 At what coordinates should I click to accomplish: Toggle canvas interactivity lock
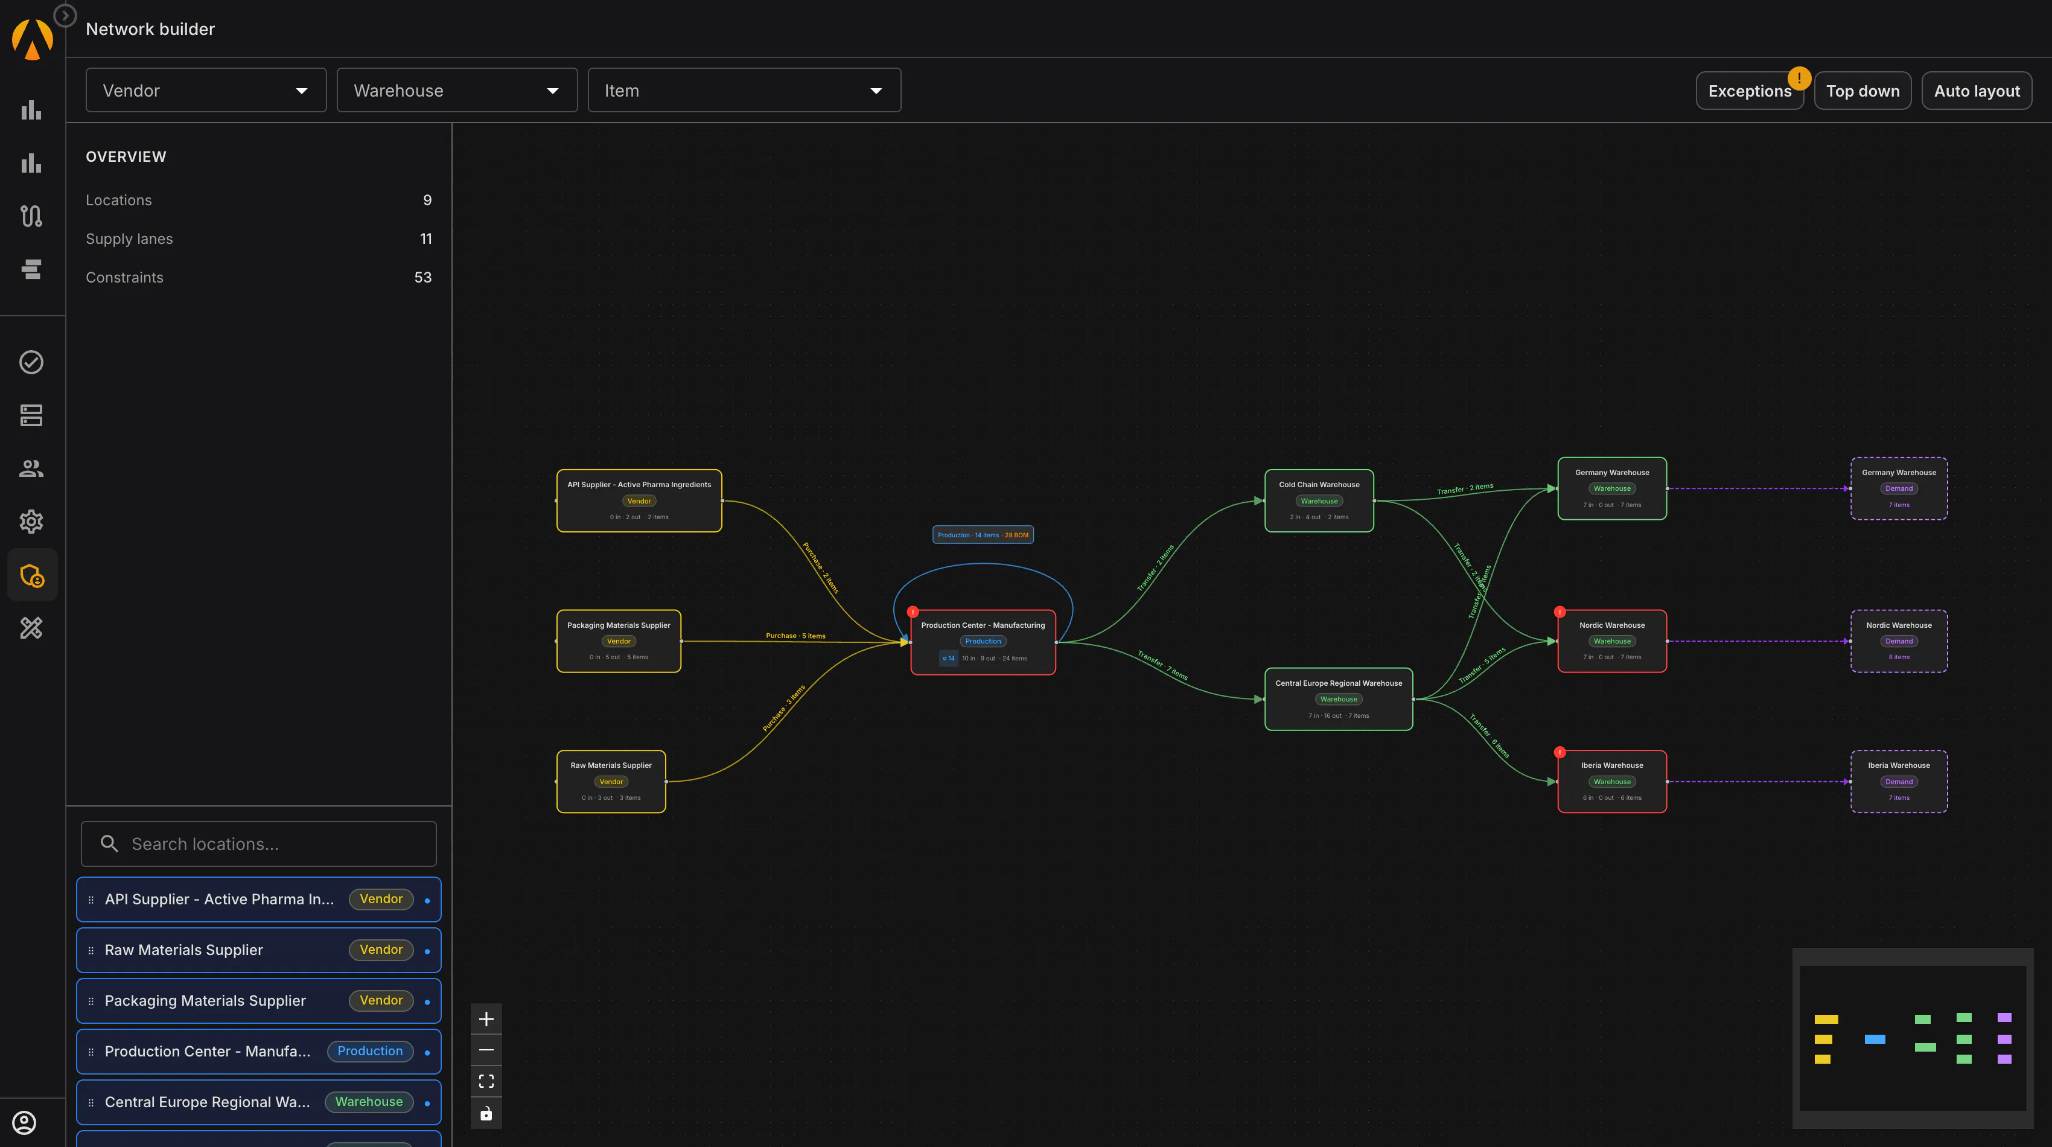coord(486,1113)
